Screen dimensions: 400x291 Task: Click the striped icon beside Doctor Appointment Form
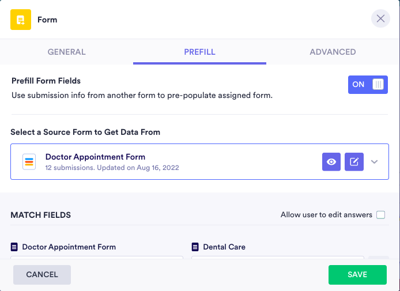click(29, 162)
